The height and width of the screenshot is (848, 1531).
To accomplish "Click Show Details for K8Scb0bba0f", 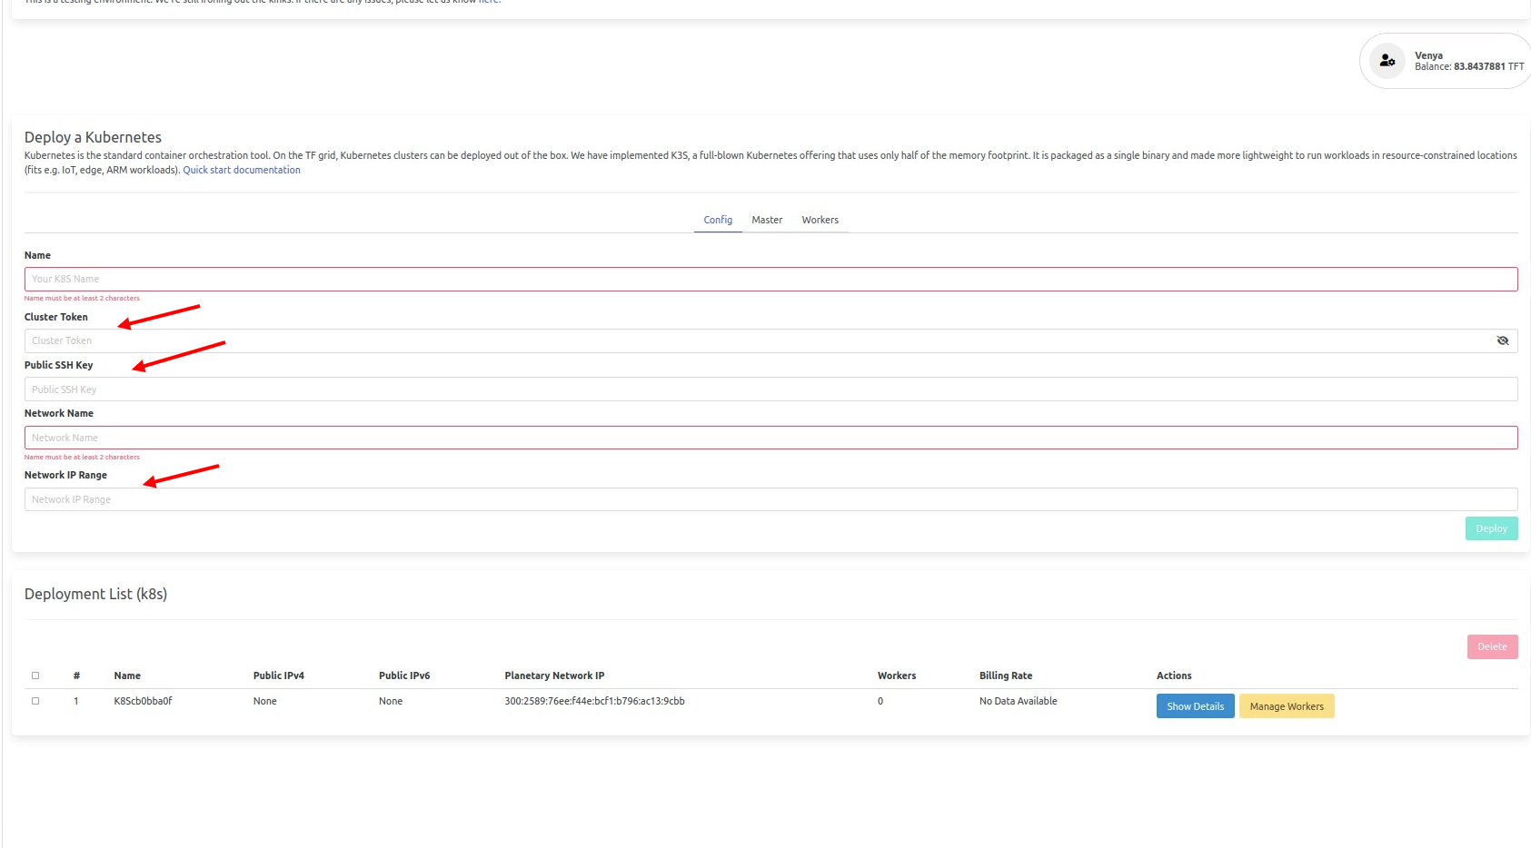I will (1194, 705).
